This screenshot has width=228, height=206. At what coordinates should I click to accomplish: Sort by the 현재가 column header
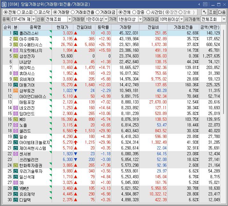coord(63,27)
